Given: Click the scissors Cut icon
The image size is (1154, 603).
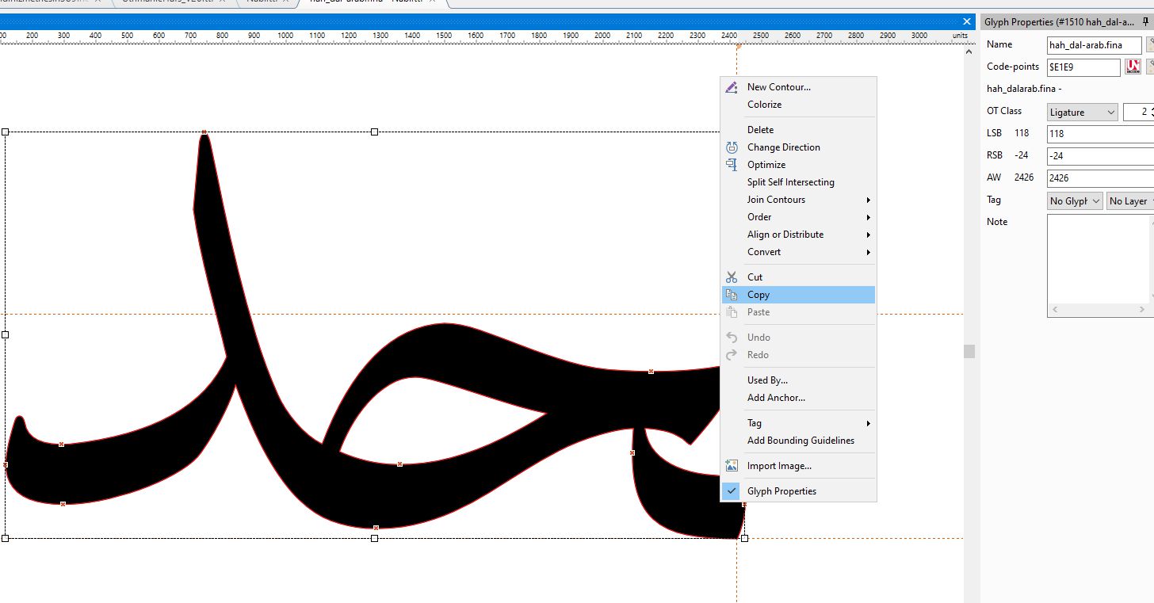Looking at the screenshot, I should tap(732, 277).
